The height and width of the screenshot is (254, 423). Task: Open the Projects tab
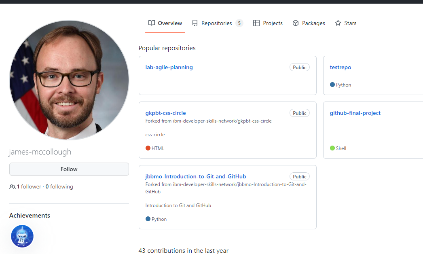[268, 23]
